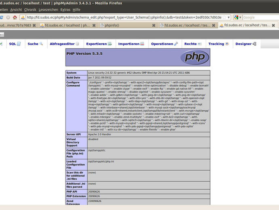Click the Rechte users icon

[200, 44]
